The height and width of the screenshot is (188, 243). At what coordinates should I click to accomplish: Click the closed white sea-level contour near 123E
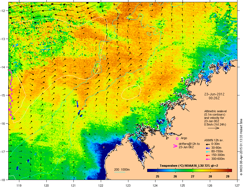[131, 92]
